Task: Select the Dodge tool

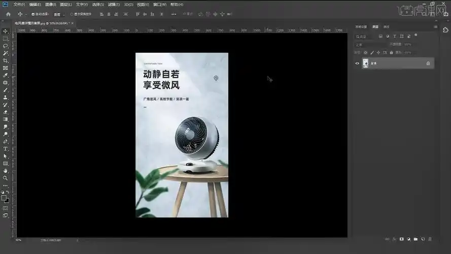Action: 6,134
